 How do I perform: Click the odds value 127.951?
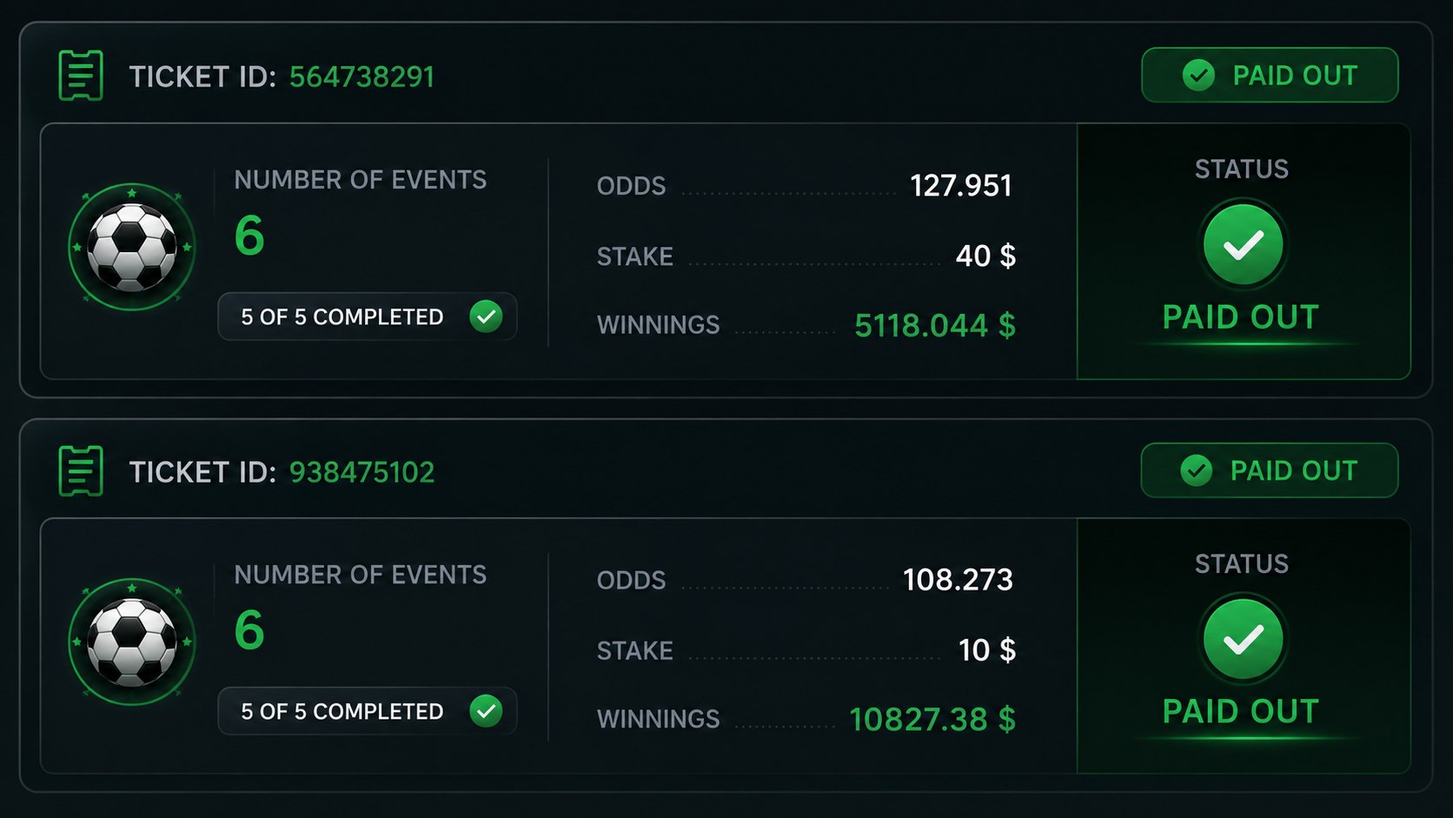click(x=961, y=185)
